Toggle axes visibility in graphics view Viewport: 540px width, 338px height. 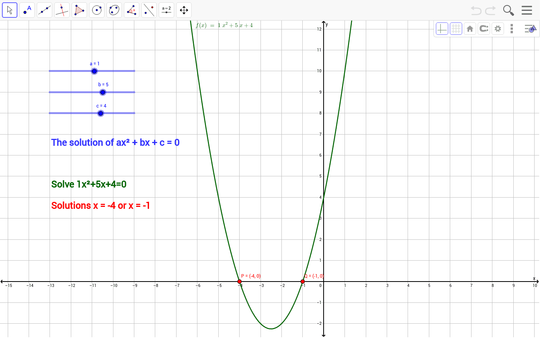(x=442, y=28)
